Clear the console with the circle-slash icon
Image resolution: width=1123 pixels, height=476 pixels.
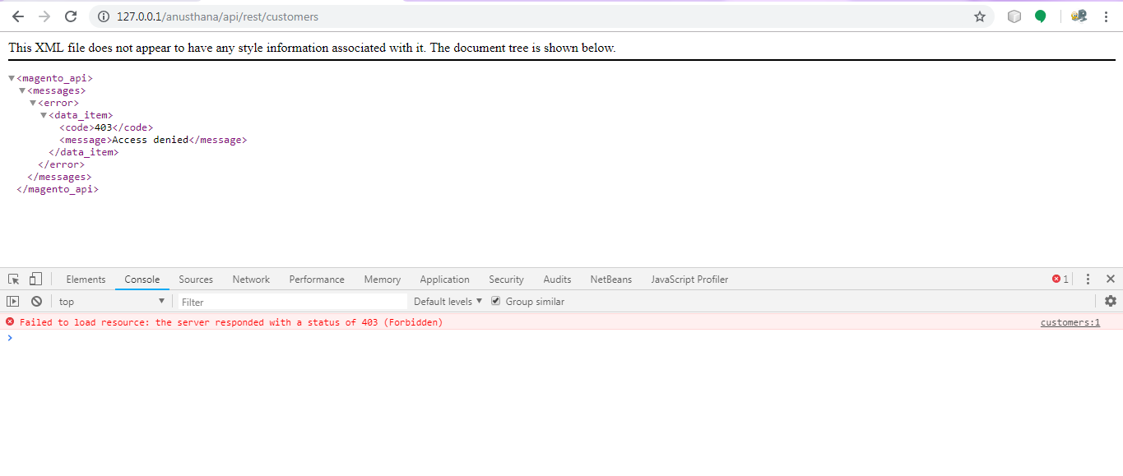coord(35,301)
